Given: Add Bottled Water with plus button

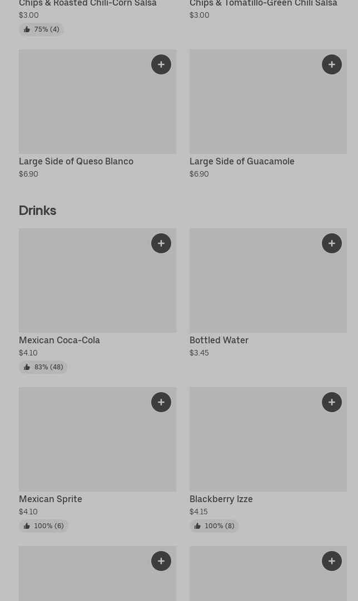Looking at the screenshot, I should tap(332, 243).
